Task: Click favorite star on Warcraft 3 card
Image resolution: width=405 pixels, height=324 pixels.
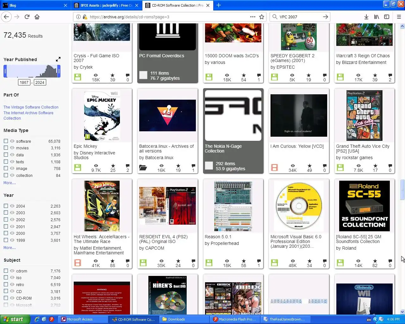Action: pos(375,75)
